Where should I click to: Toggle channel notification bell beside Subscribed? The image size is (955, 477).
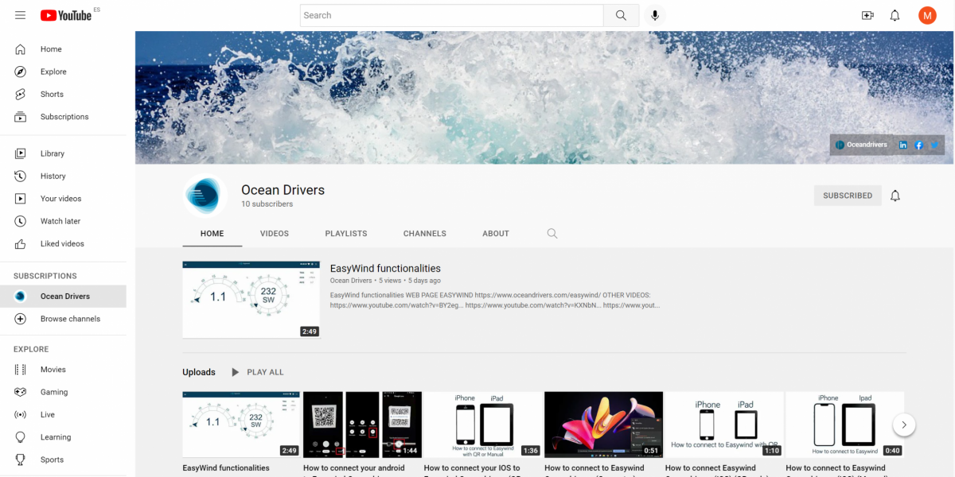pyautogui.click(x=895, y=196)
